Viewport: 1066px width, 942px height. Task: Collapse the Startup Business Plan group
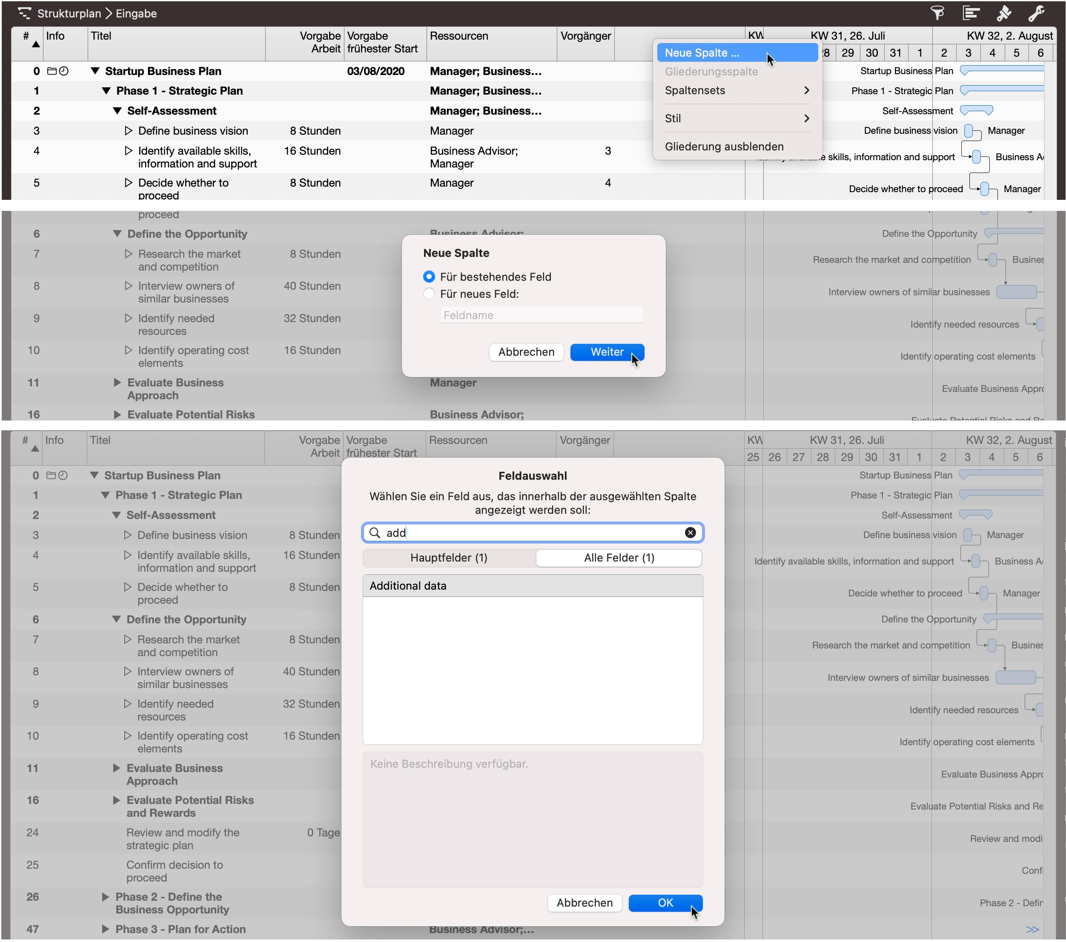(95, 71)
